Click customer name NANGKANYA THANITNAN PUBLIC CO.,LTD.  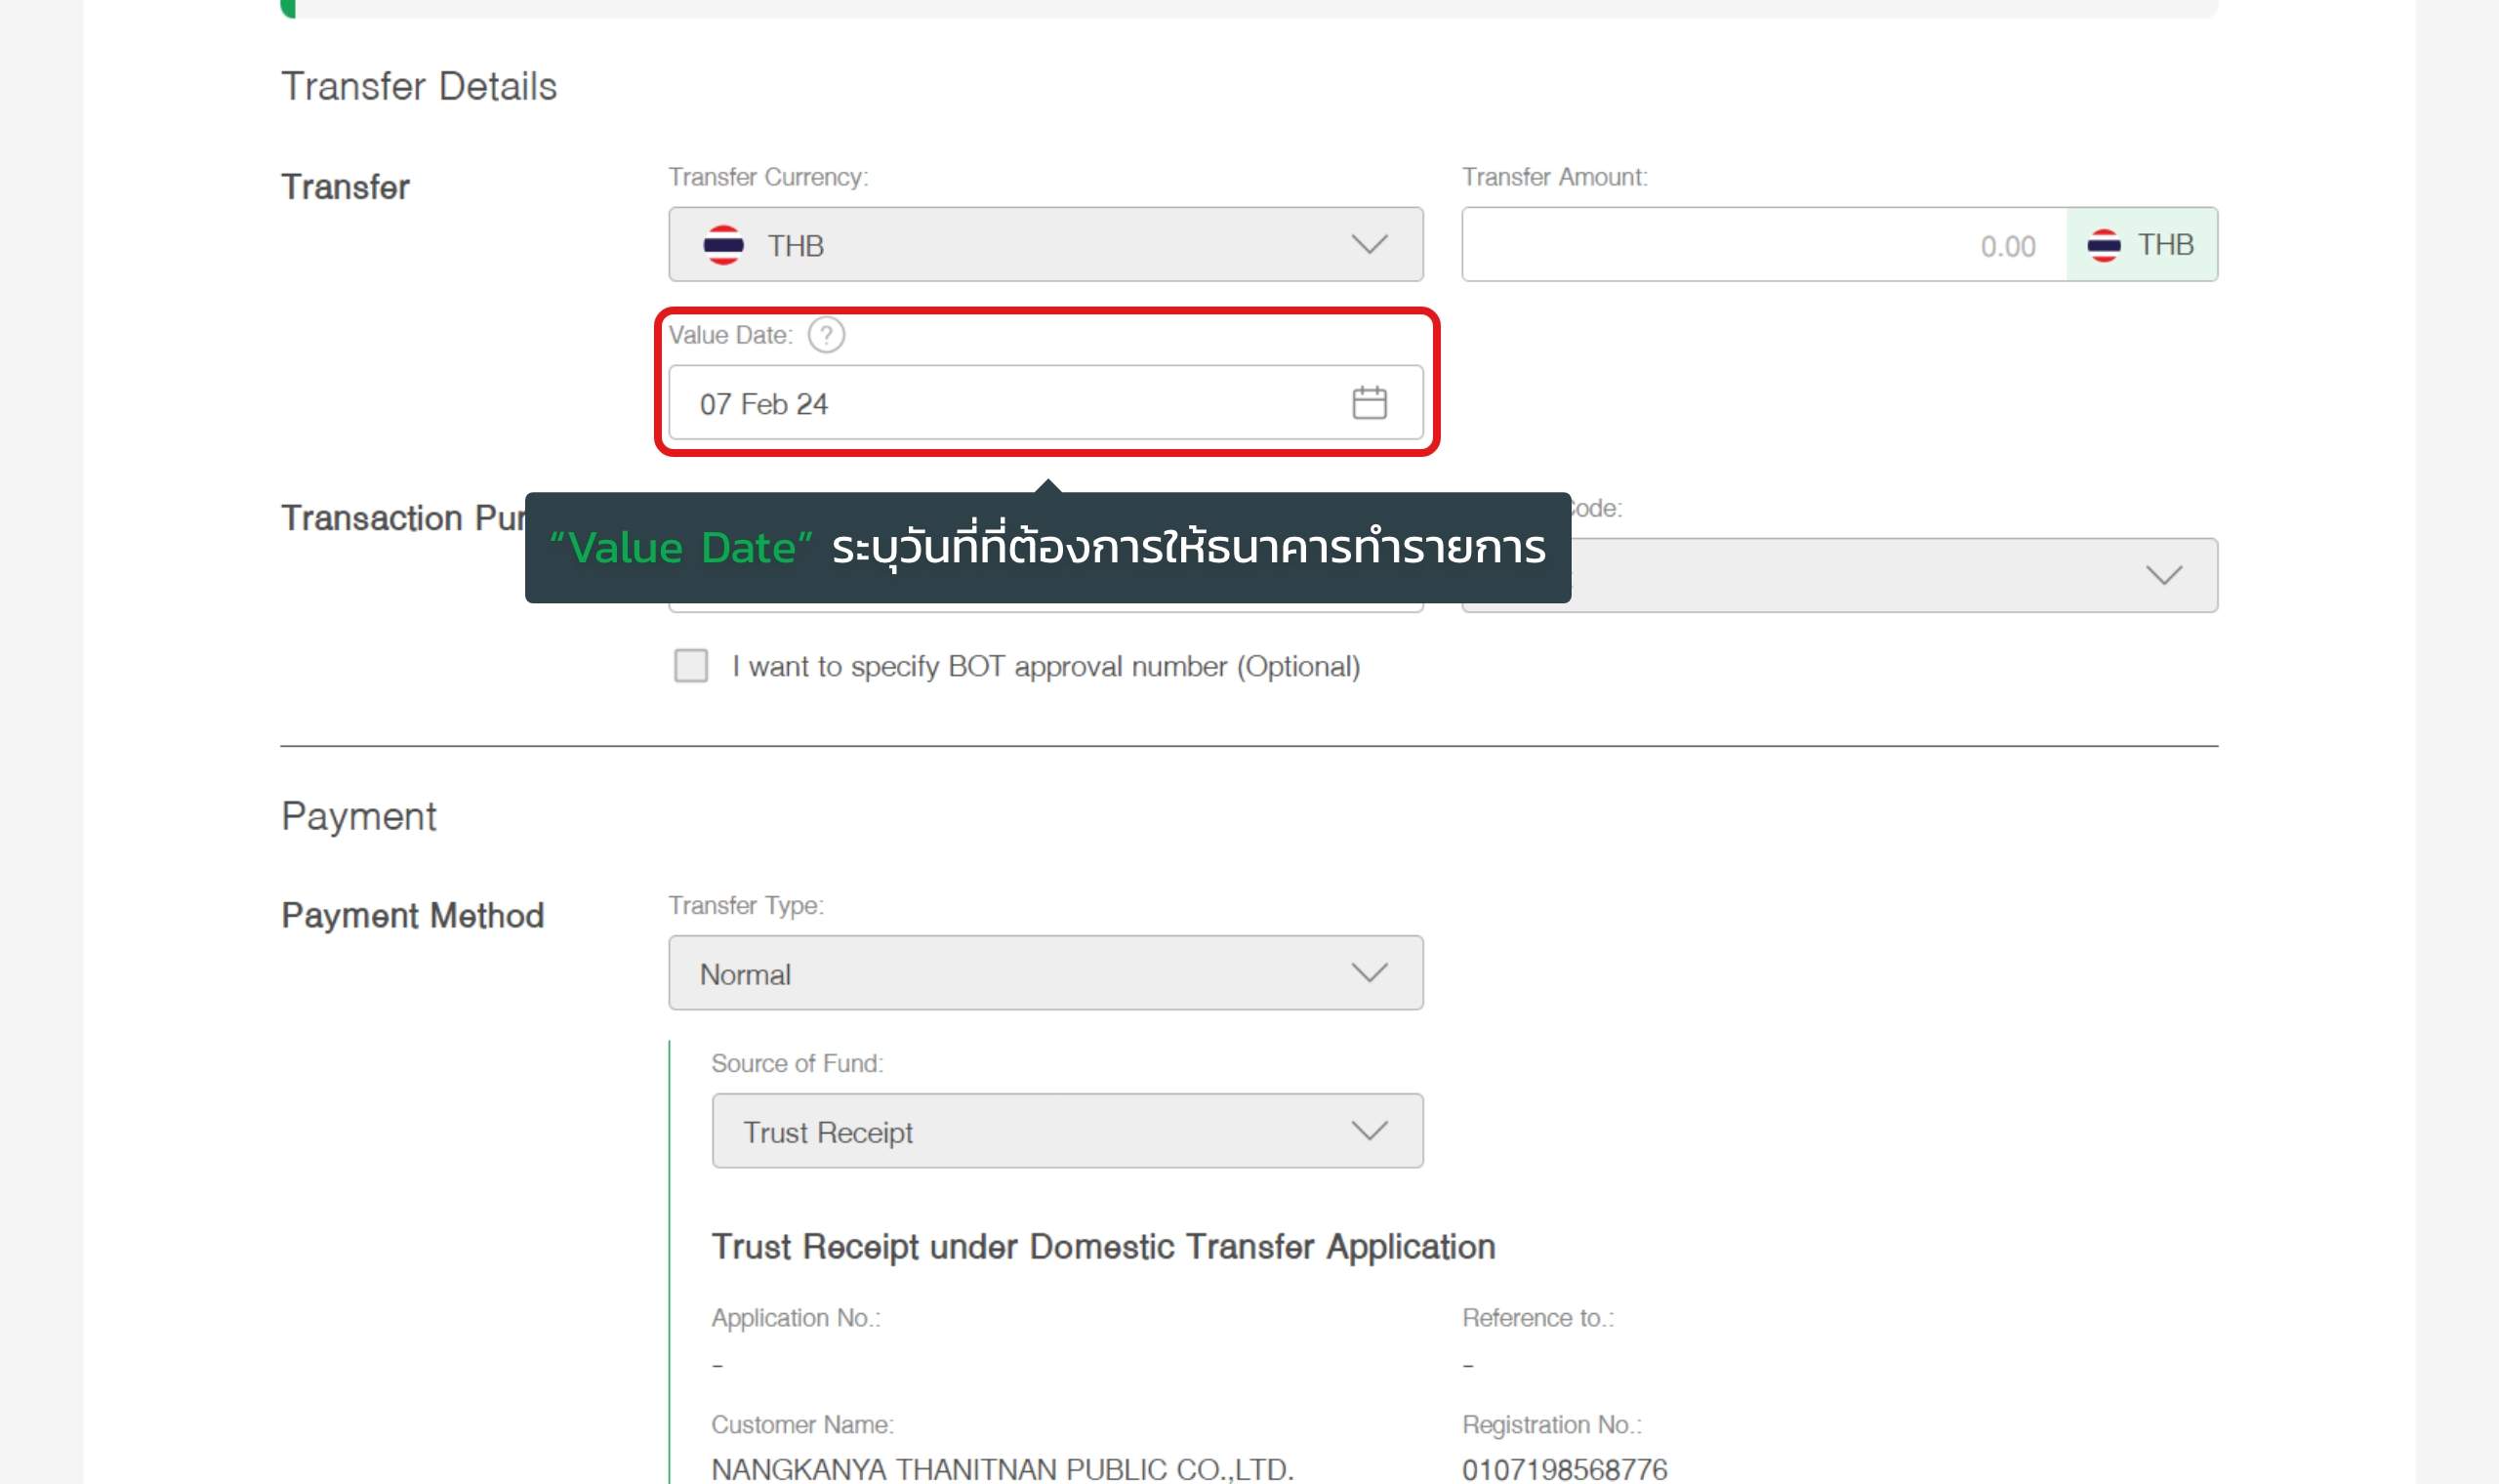pyautogui.click(x=1002, y=1469)
